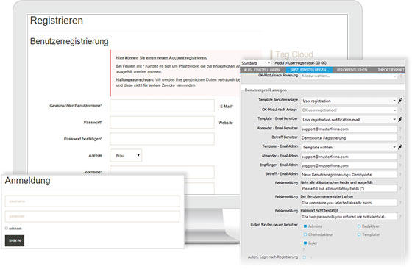Click the username field in Anmeldung

tap(93, 201)
